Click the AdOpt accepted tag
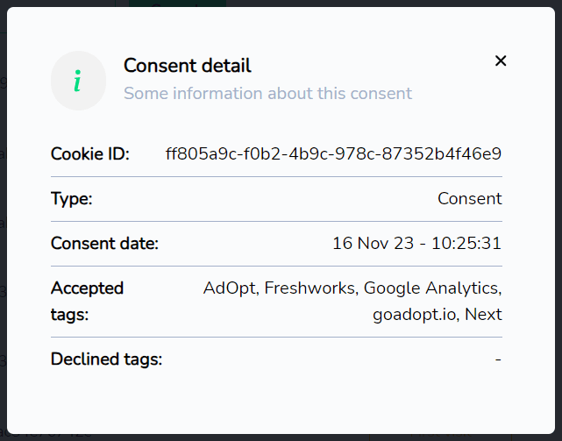 231,288
